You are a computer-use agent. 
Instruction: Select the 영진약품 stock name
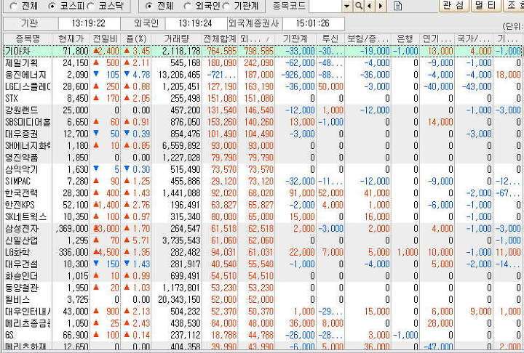point(21,158)
